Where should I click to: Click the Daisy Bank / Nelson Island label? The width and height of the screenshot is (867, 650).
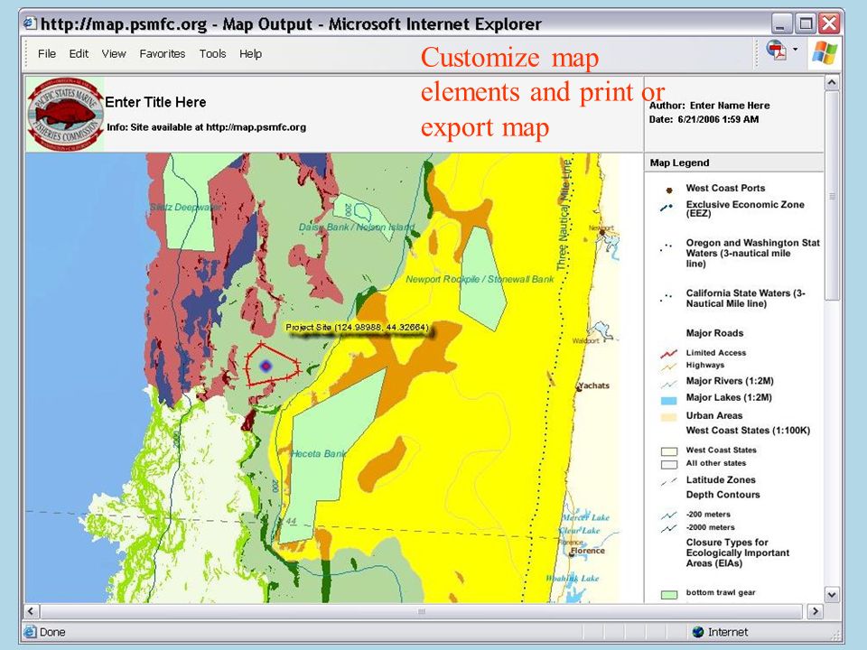tap(357, 227)
